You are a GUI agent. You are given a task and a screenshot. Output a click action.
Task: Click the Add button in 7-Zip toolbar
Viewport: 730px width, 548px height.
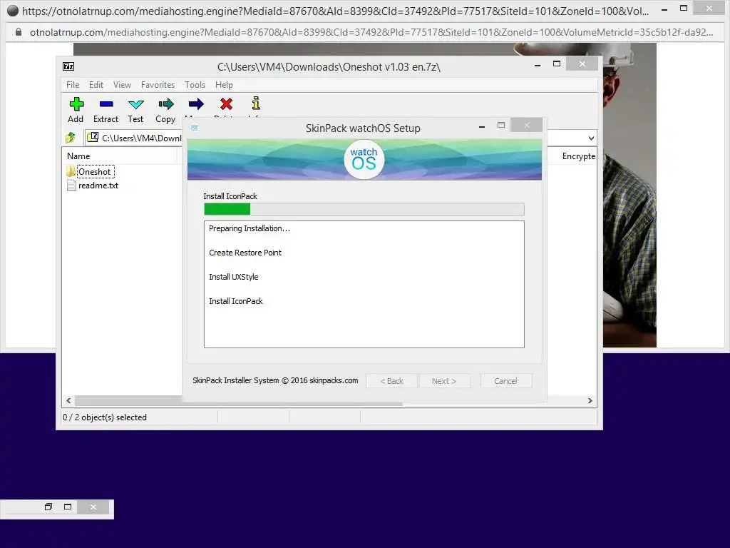pyautogui.click(x=76, y=110)
